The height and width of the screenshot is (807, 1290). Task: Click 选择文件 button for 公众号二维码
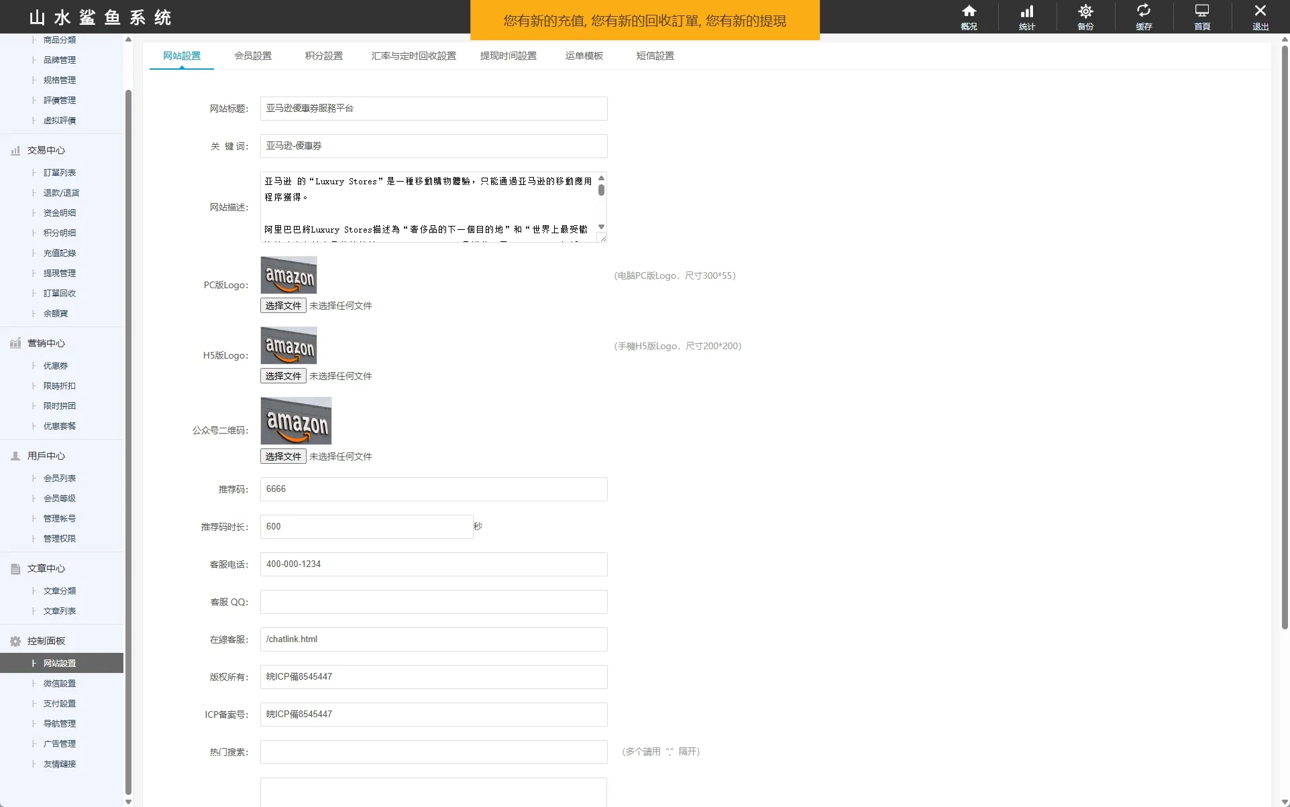click(x=283, y=456)
